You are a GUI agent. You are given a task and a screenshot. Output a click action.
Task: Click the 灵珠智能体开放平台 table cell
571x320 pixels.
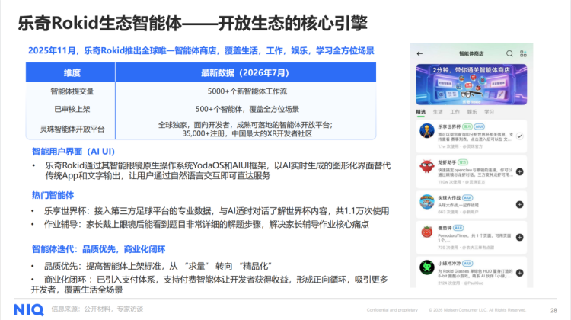coord(72,129)
